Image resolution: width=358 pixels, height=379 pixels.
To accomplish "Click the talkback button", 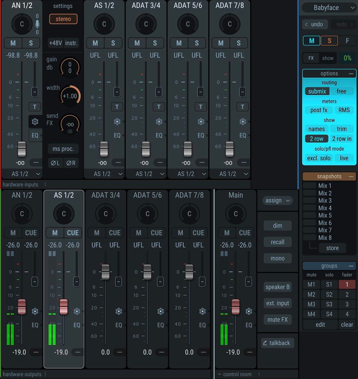I will pos(277,343).
